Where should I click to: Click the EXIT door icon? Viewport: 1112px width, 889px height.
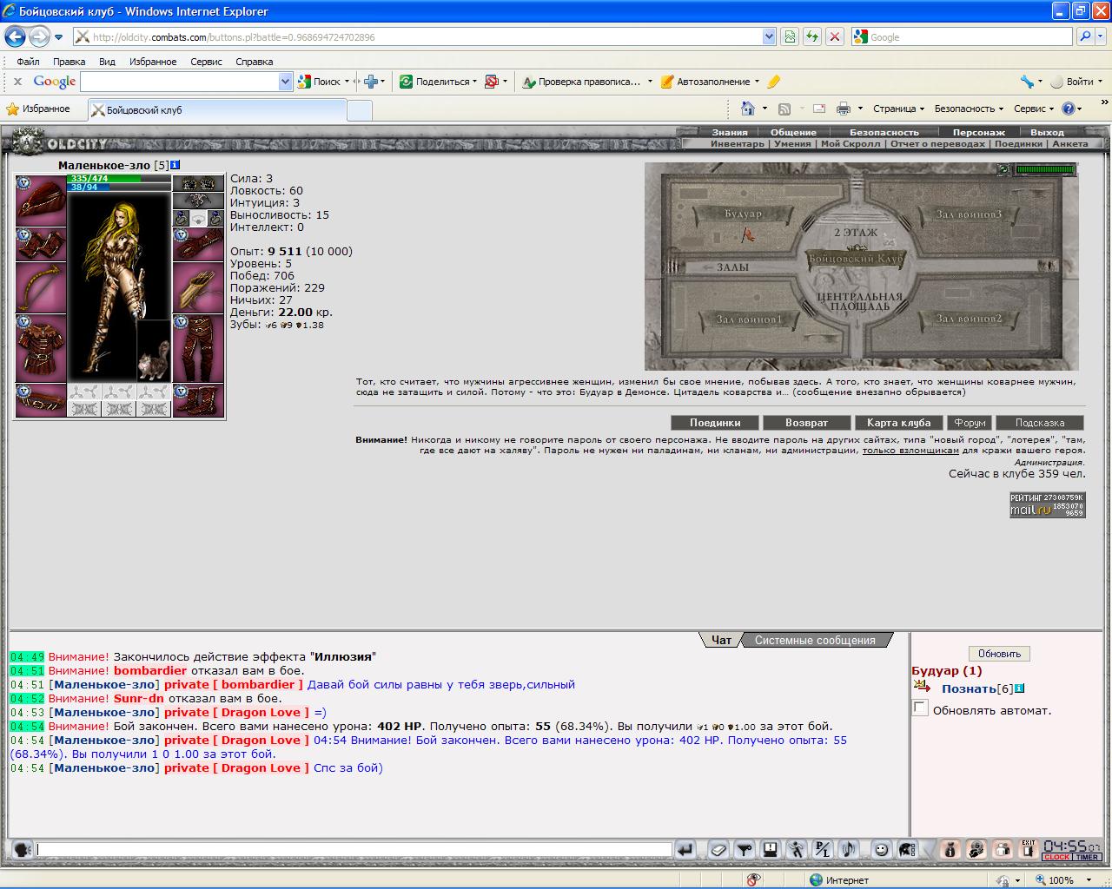[x=1029, y=850]
